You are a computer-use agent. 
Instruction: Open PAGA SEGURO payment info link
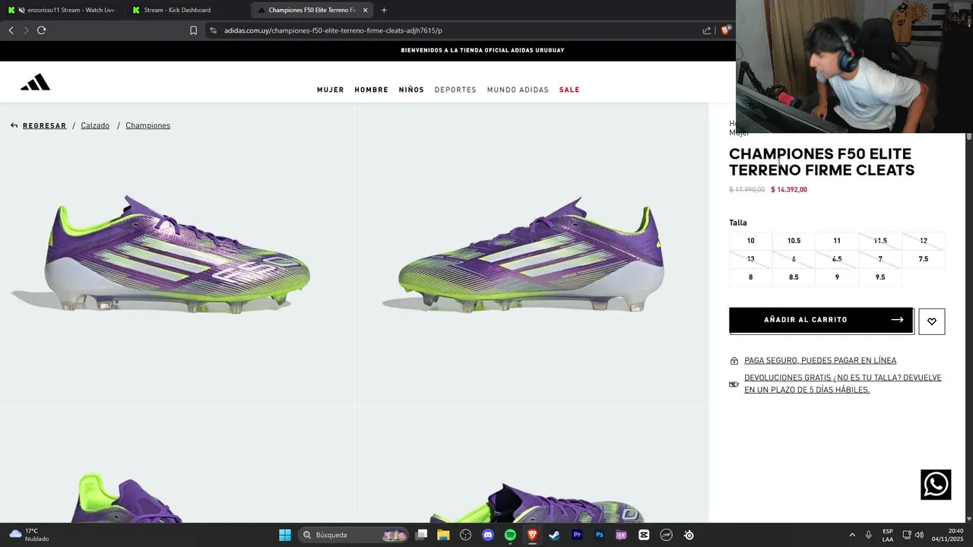point(820,361)
